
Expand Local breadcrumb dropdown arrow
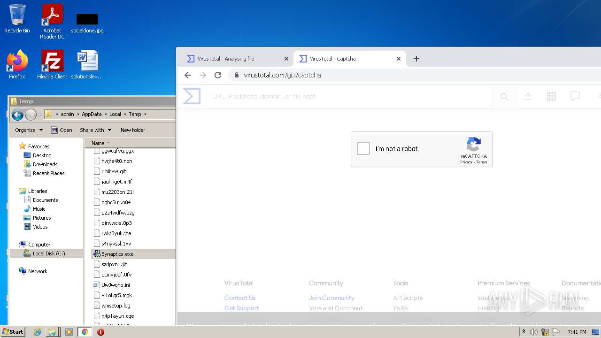tap(125, 114)
